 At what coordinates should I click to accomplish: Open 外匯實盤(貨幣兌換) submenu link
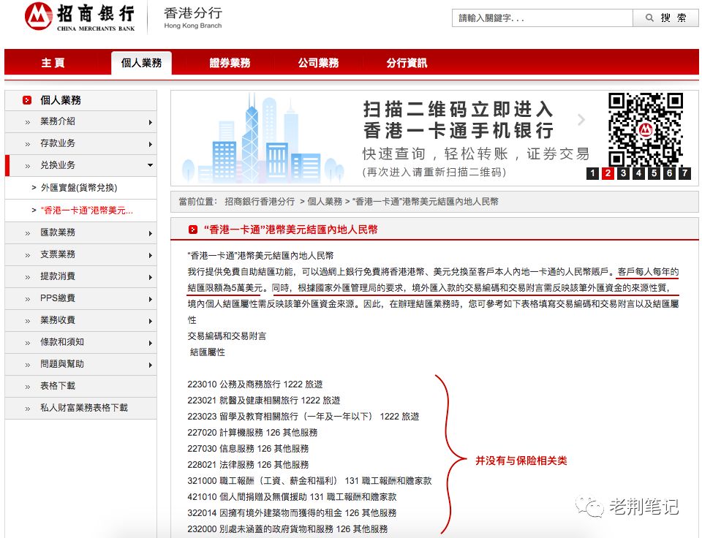click(x=79, y=188)
